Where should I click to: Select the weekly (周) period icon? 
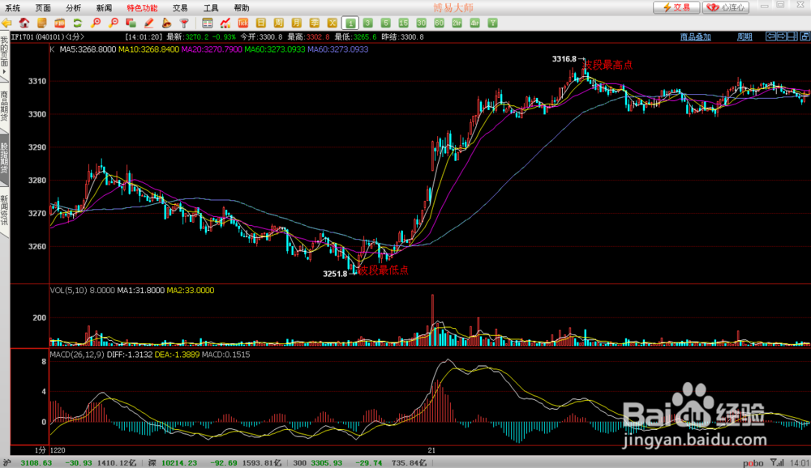coord(278,23)
